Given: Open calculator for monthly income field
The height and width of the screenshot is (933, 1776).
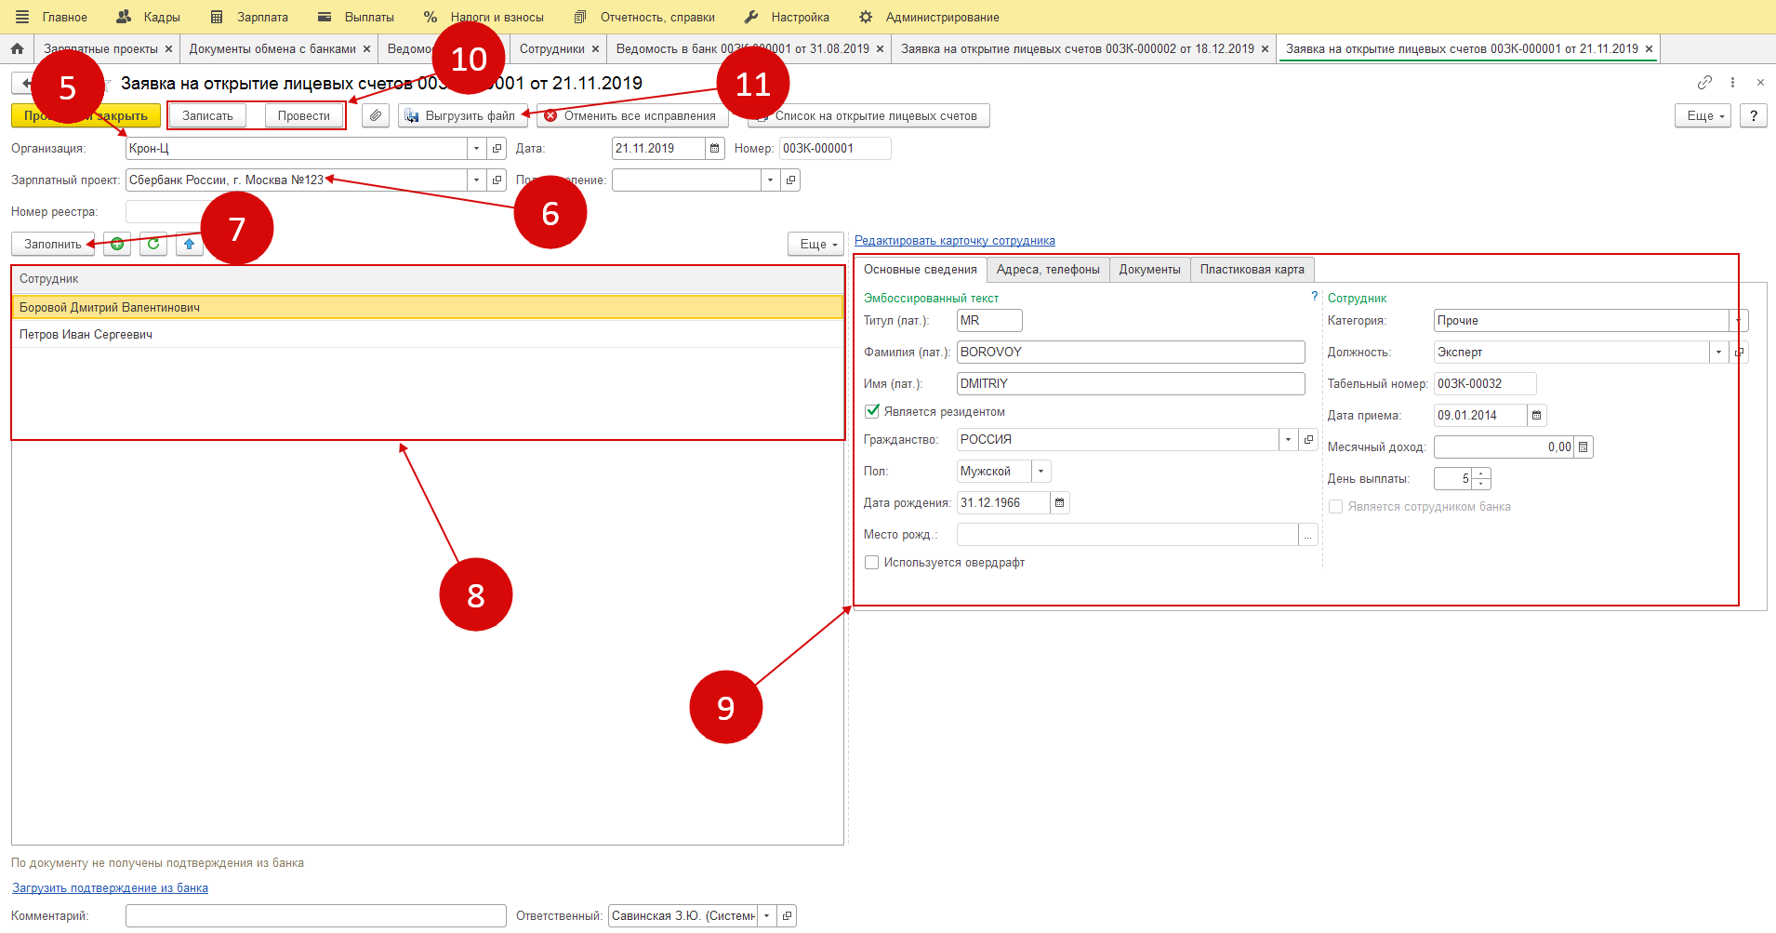Looking at the screenshot, I should pyautogui.click(x=1584, y=447).
